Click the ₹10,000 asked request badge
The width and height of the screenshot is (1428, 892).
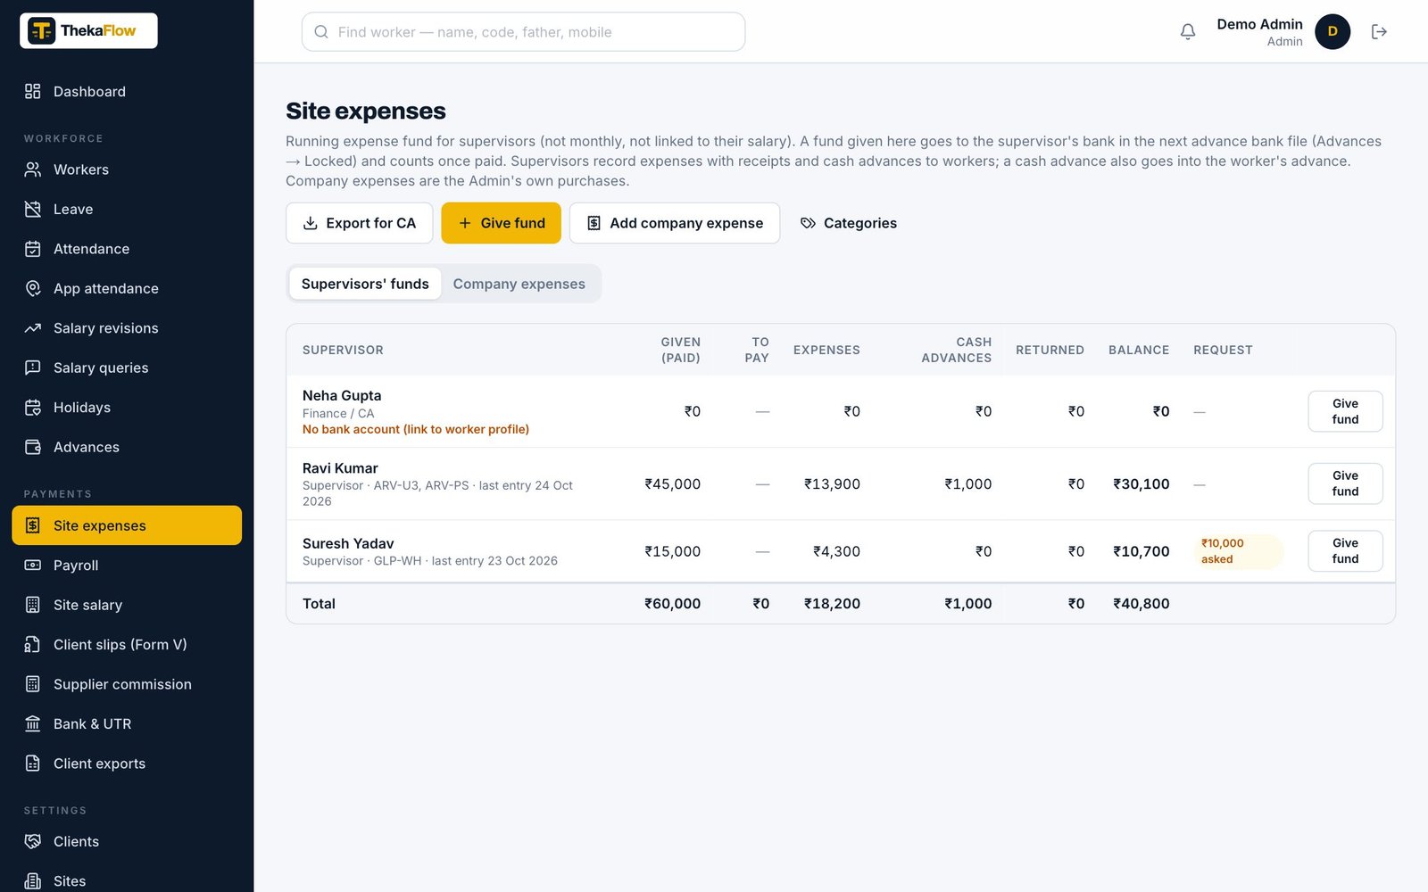pyautogui.click(x=1239, y=551)
